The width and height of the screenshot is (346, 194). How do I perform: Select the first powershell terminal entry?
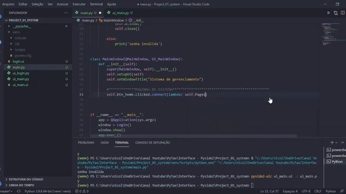click(336, 150)
